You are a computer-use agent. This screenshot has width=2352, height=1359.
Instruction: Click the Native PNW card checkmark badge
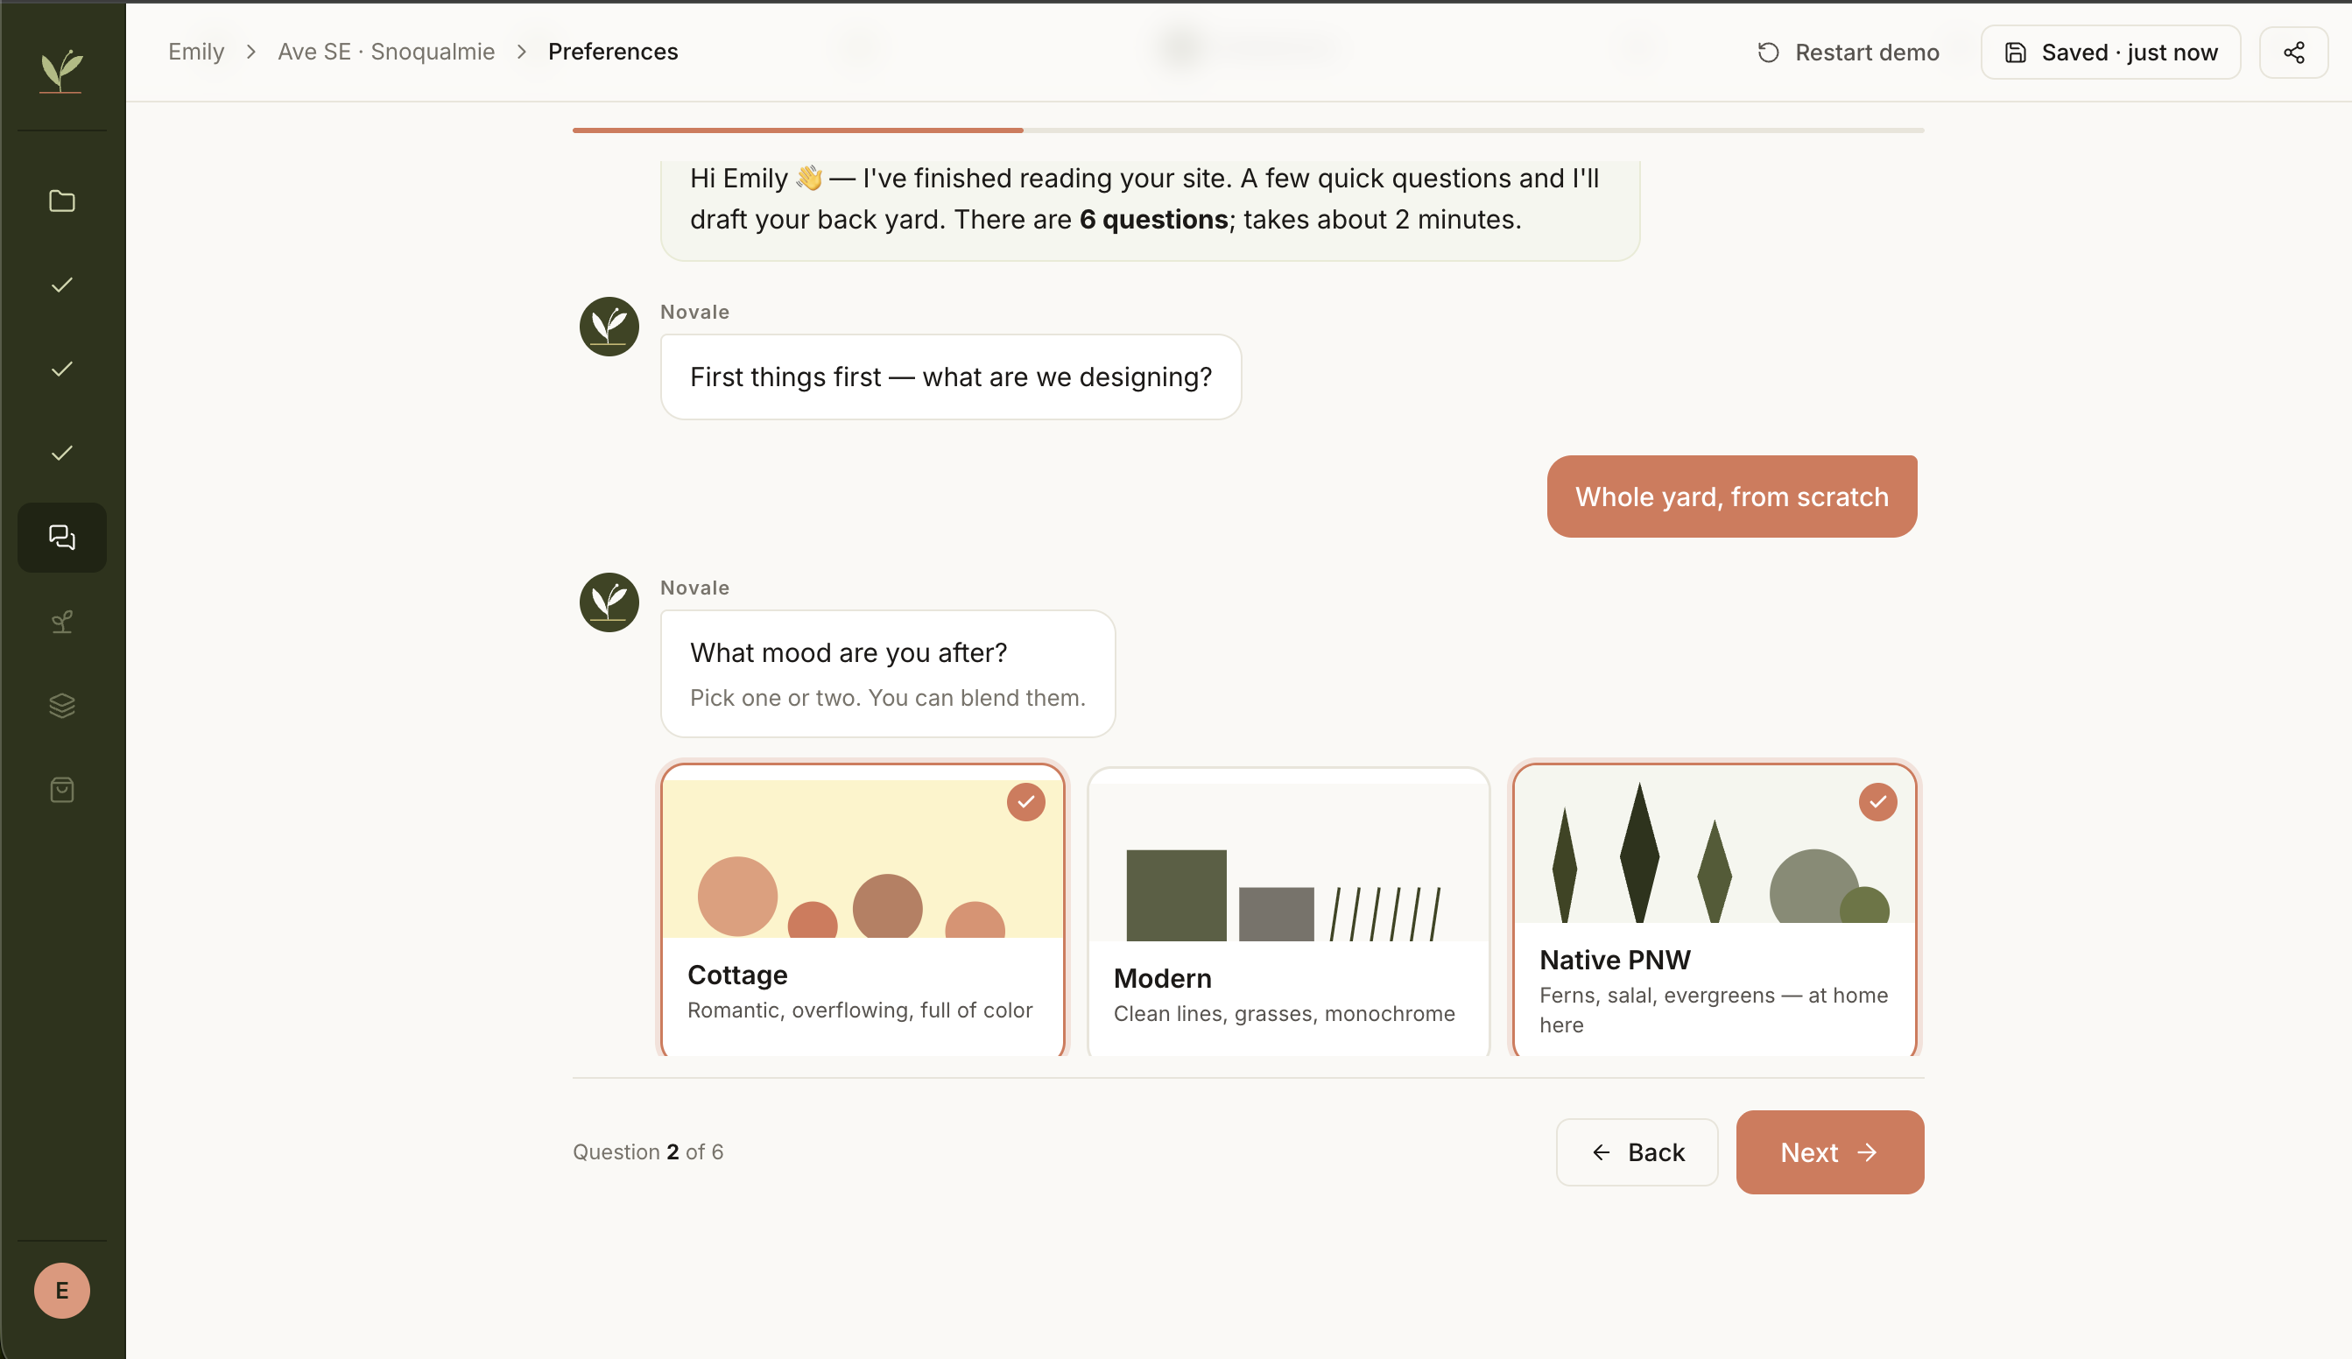pos(1877,802)
